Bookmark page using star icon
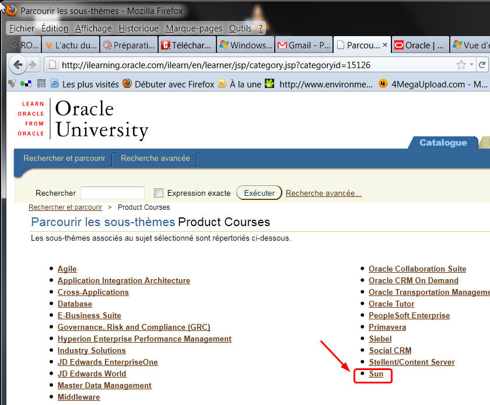Image resolution: width=490 pixels, height=405 pixels. 461,65
